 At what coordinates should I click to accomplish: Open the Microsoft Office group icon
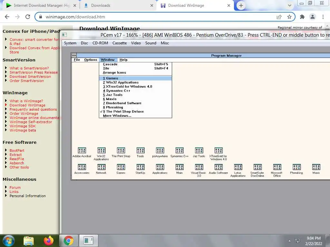click(x=277, y=167)
